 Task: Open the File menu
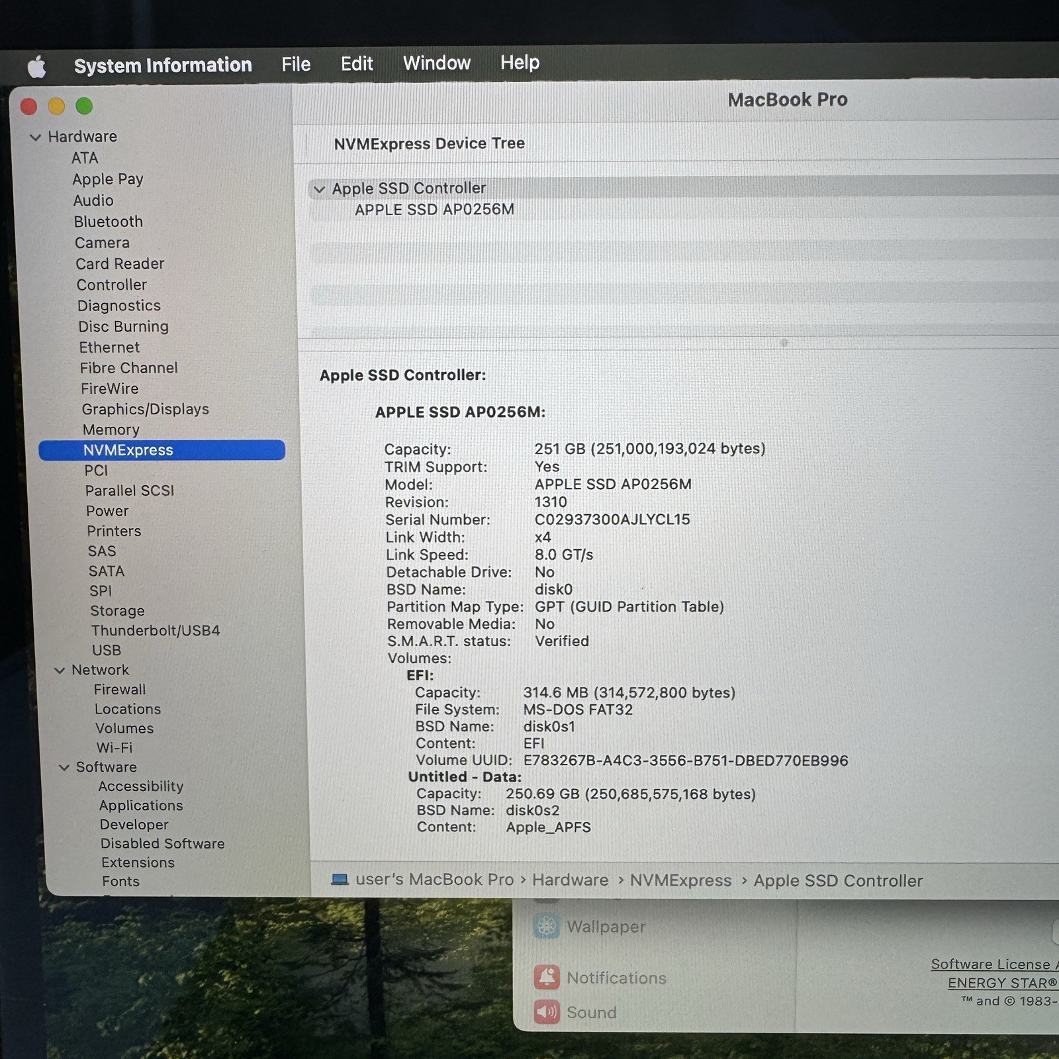click(296, 64)
